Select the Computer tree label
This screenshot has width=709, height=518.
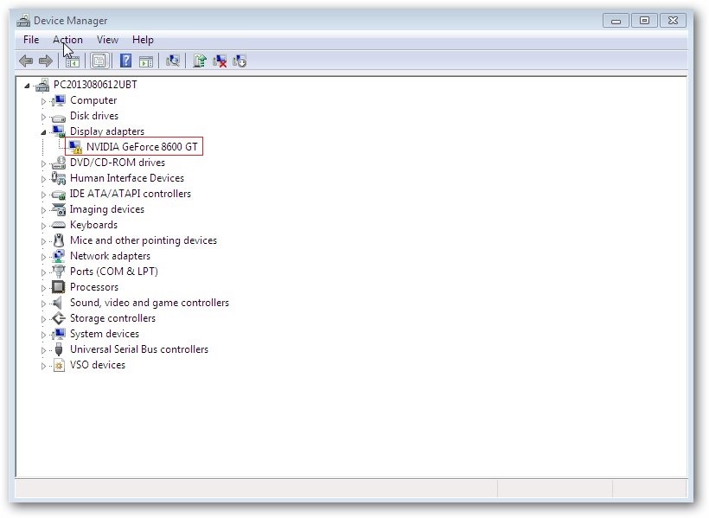coord(93,100)
